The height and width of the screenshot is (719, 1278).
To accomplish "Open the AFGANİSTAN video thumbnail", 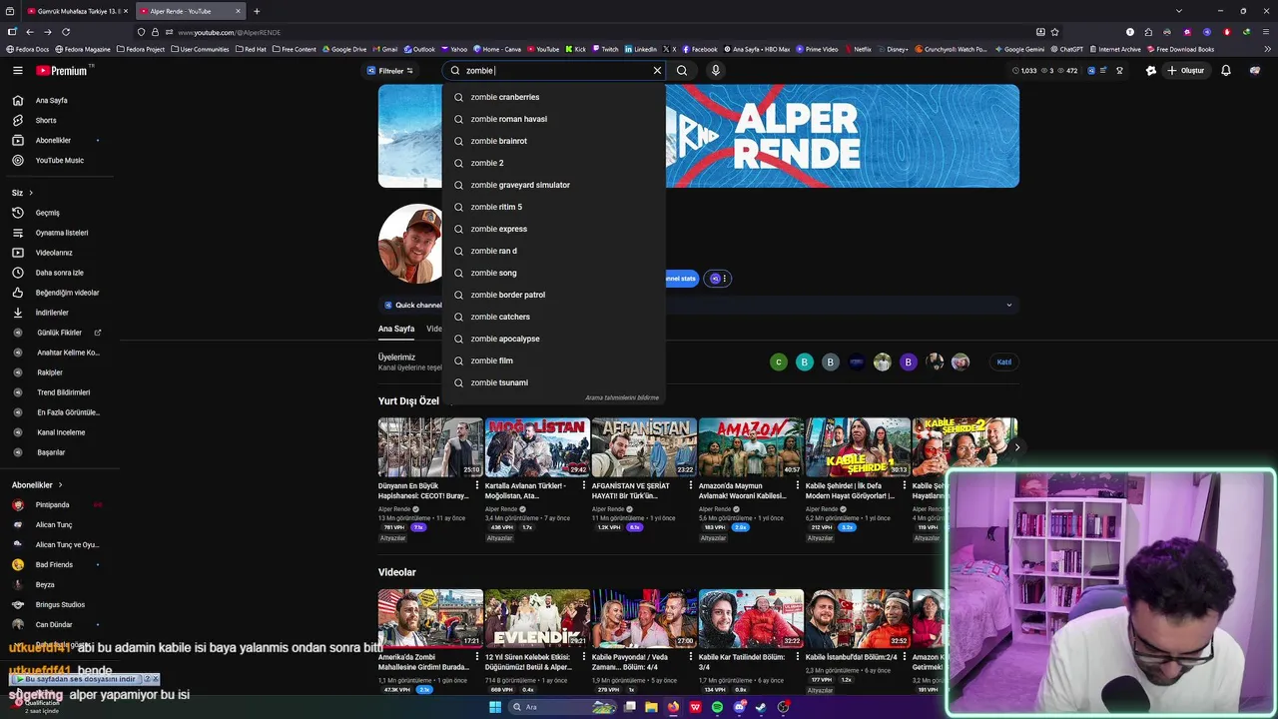I will click(644, 446).
